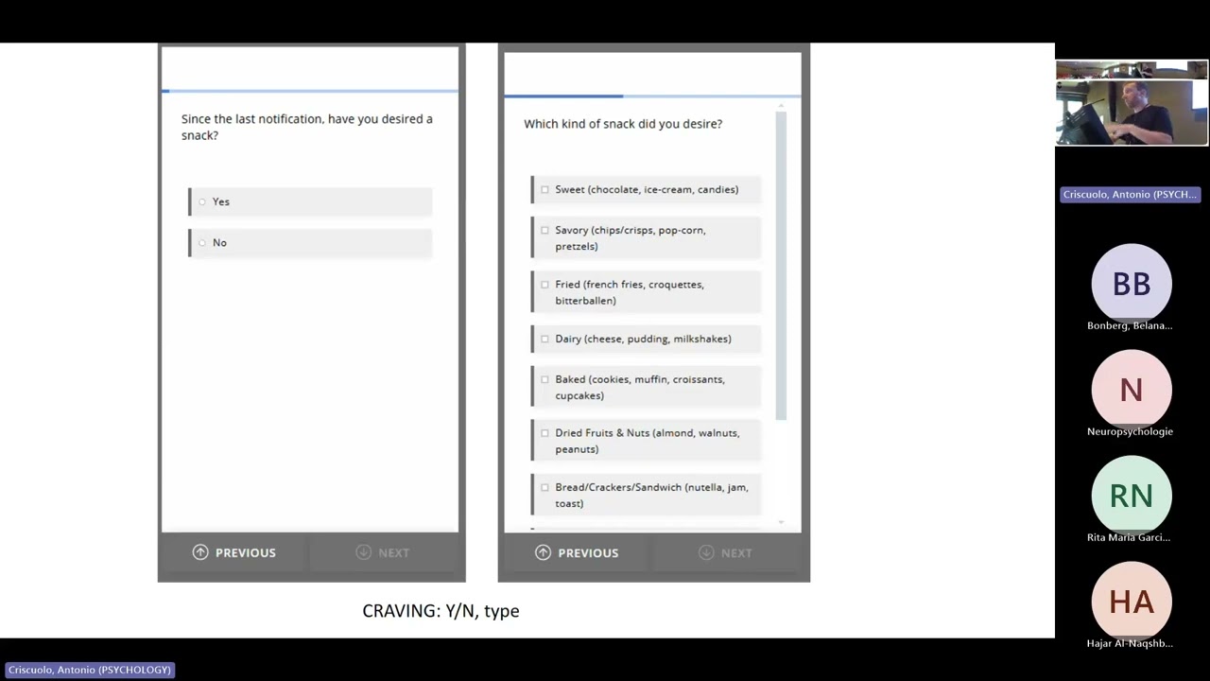Select BB participant avatar Bonberg
The image size is (1210, 681).
(x=1132, y=283)
